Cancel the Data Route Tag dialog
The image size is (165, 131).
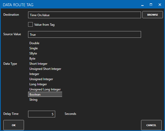point(151,125)
